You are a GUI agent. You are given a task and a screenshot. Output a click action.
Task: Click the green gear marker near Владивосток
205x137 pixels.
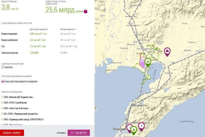click(x=134, y=129)
